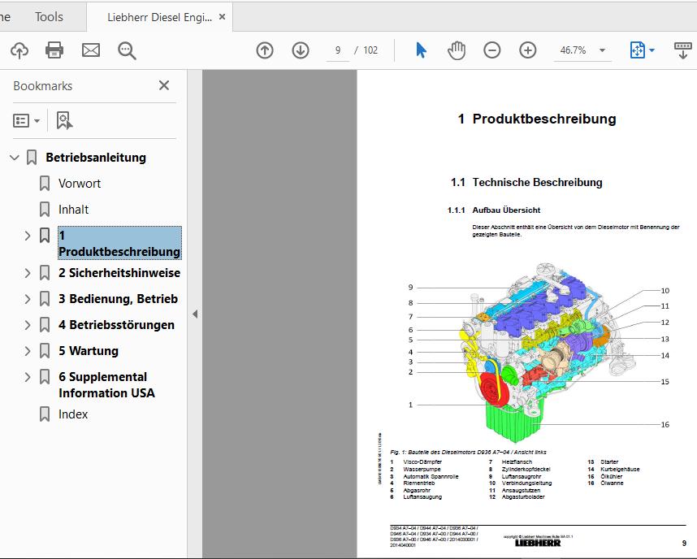The width and height of the screenshot is (697, 559).
Task: Print the document using printer icon
Action: (54, 50)
